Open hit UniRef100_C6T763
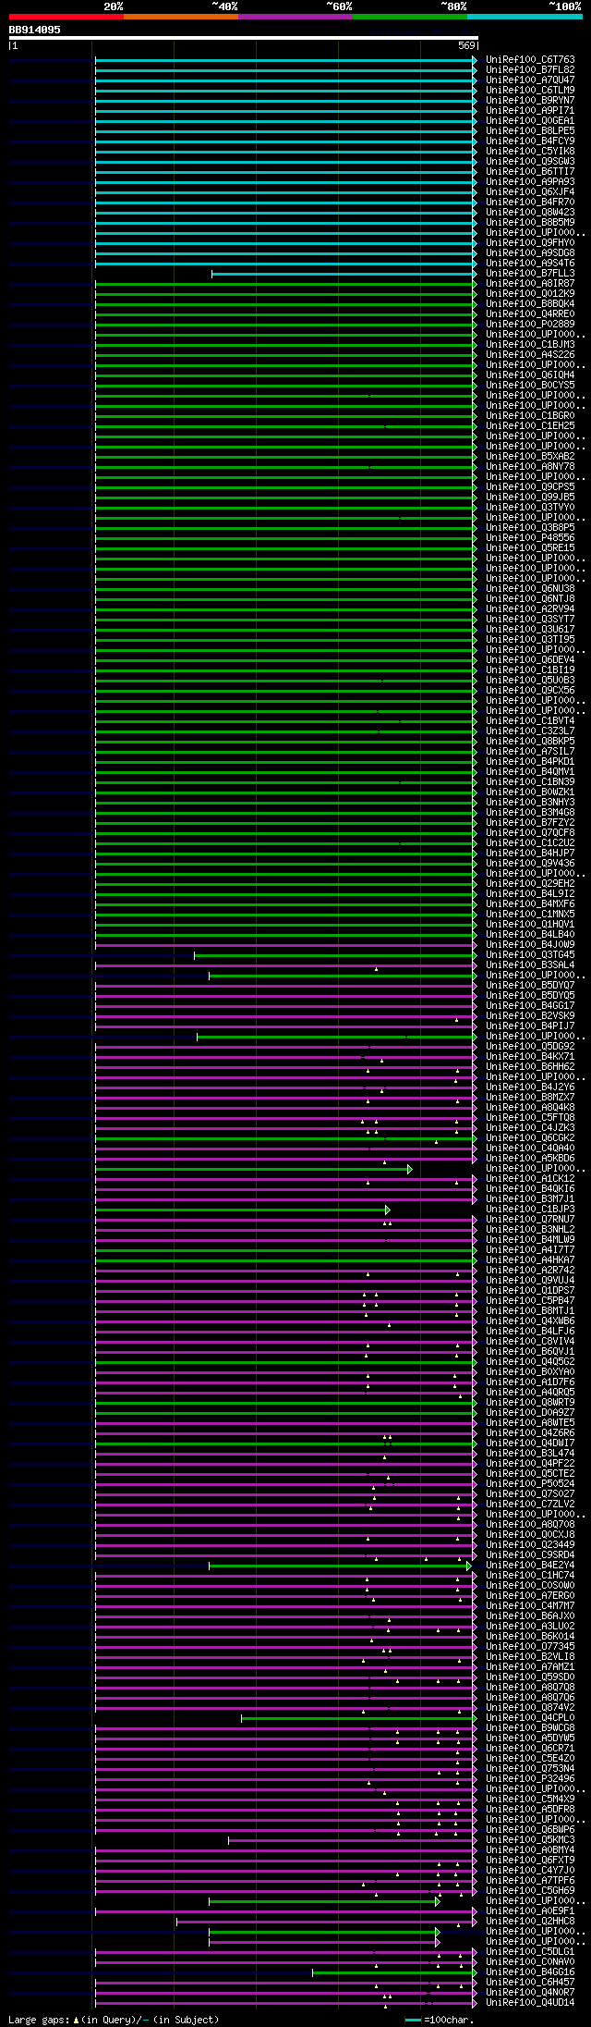Screen dimensions: 591x2027 tap(530, 60)
